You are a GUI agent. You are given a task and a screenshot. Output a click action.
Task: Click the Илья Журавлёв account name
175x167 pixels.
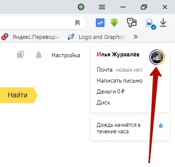pyautogui.click(x=118, y=55)
